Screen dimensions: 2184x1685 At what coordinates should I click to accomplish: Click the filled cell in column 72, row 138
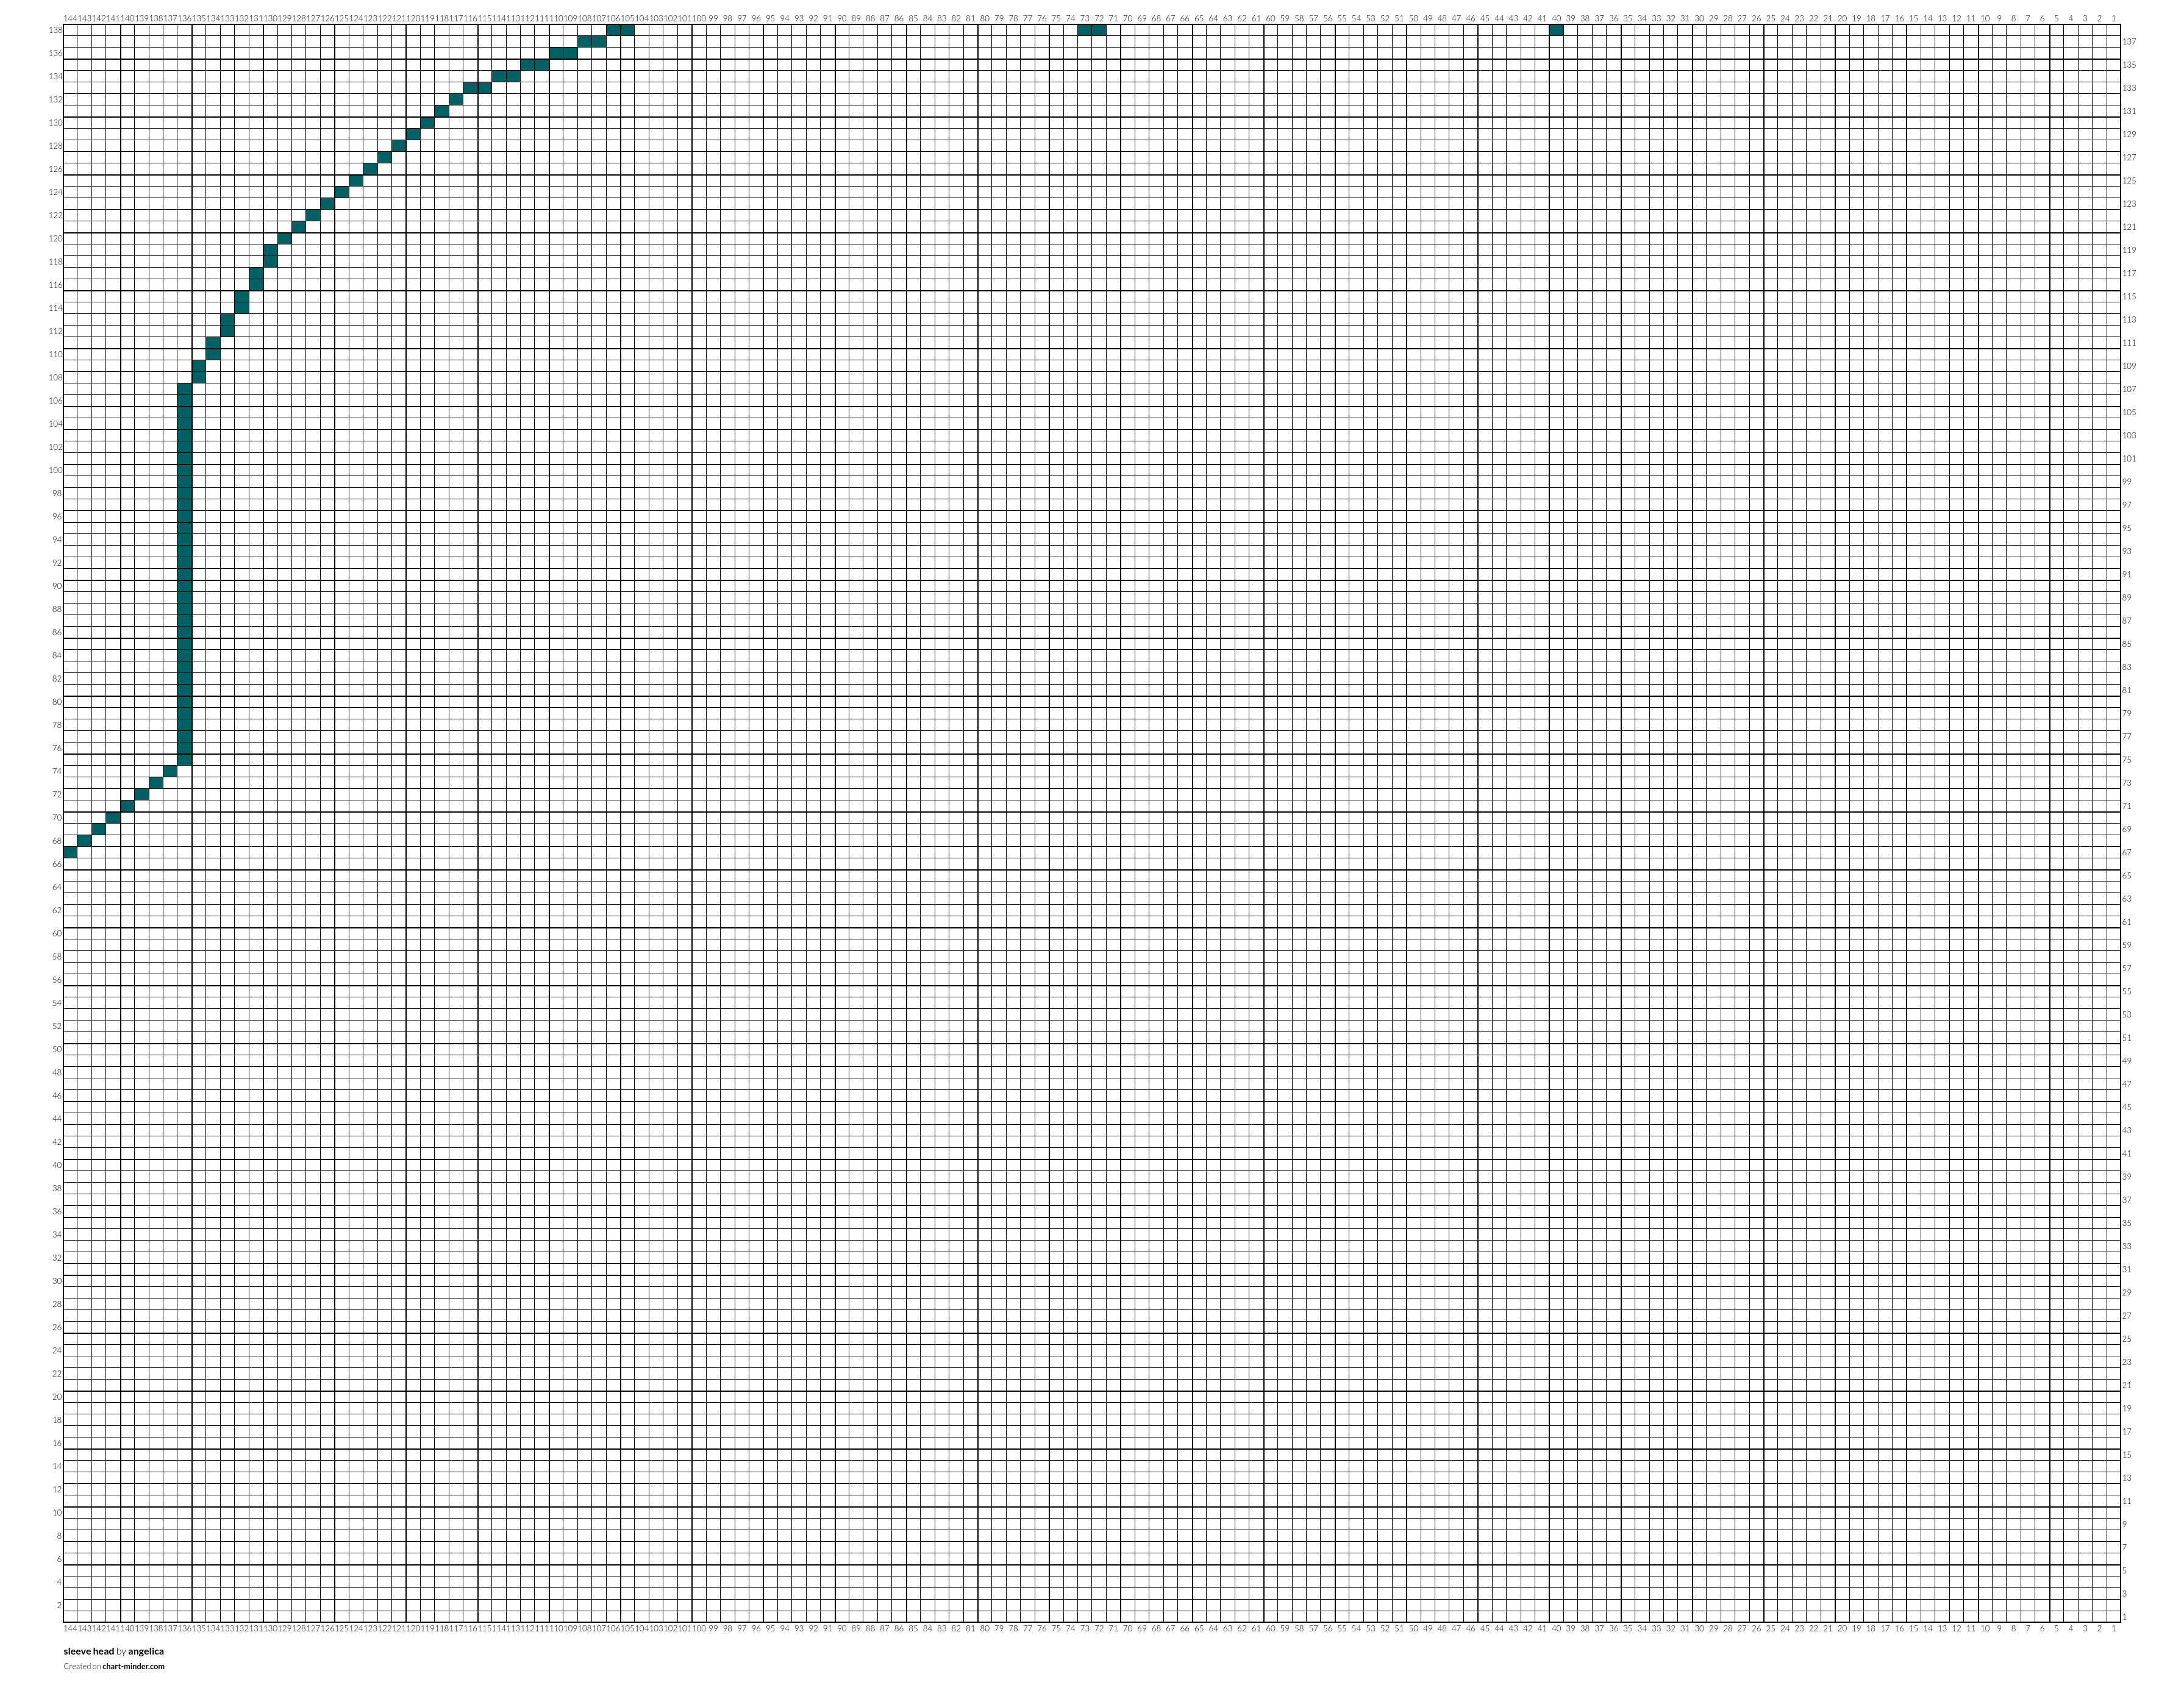(x=1099, y=30)
